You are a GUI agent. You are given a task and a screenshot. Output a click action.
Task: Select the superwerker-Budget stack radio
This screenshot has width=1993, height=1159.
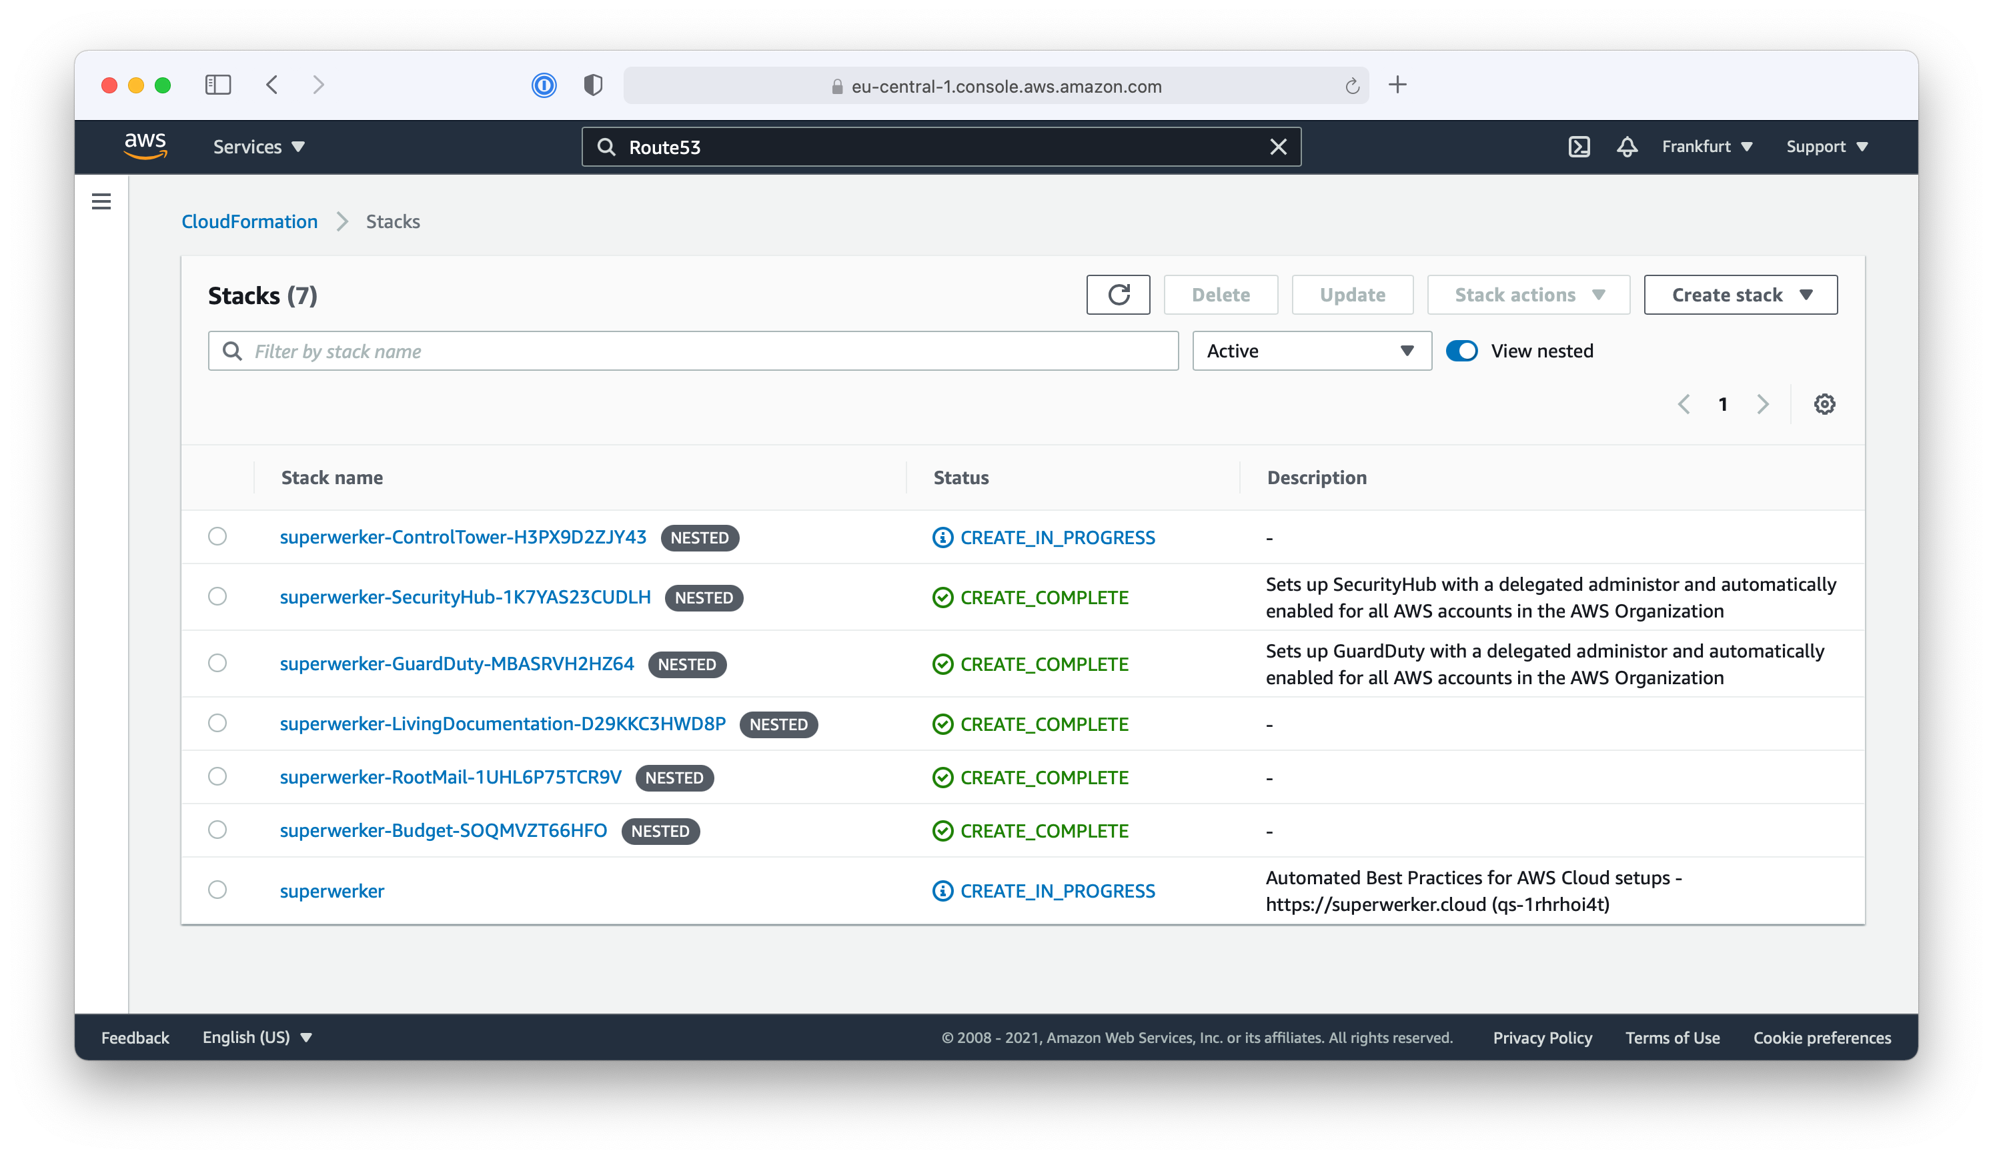[217, 830]
